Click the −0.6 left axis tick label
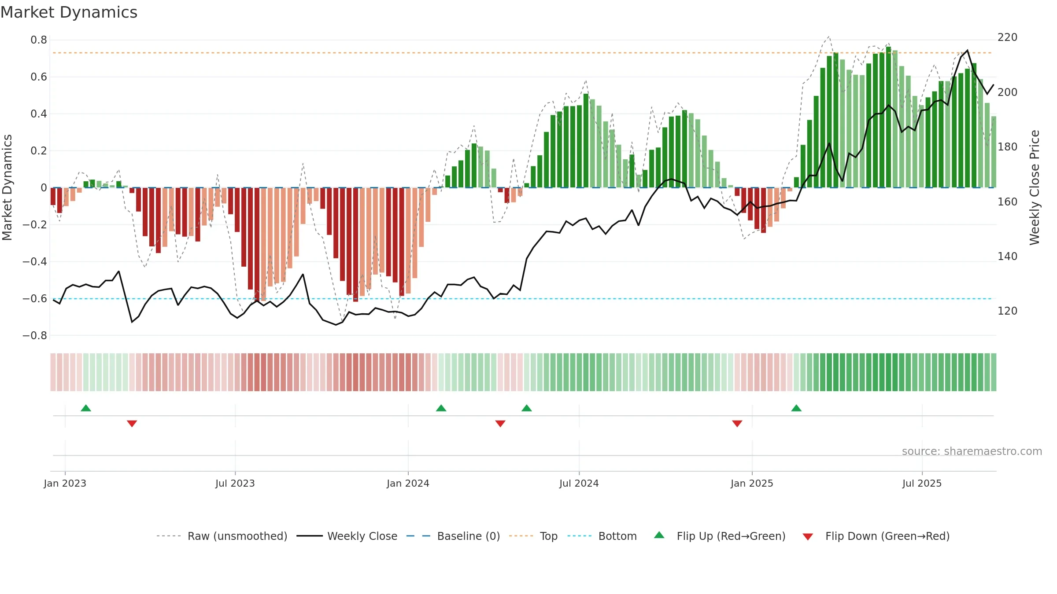Viewport: 1057px width, 594px height. click(x=35, y=299)
